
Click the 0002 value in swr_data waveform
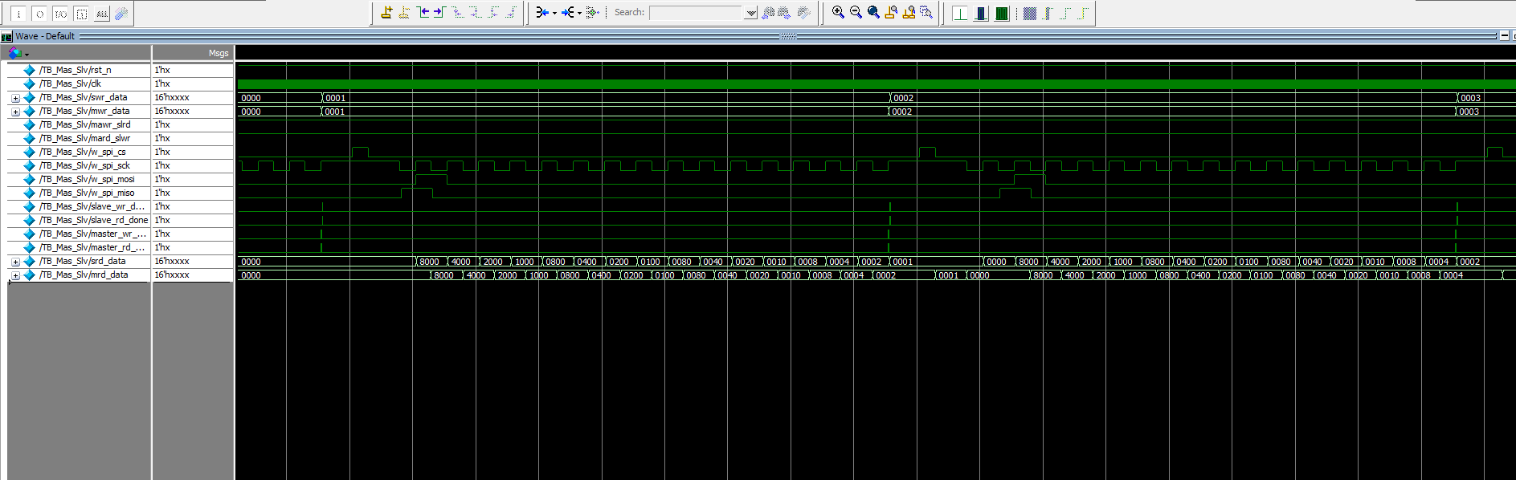click(x=903, y=98)
